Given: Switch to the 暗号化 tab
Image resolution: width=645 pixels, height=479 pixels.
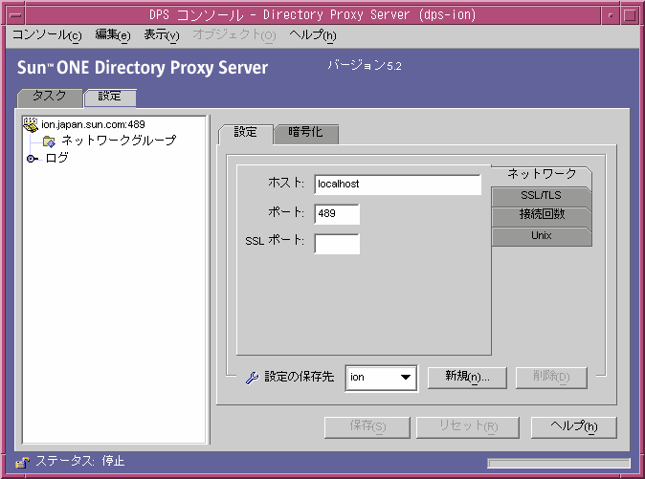Looking at the screenshot, I should point(305,133).
